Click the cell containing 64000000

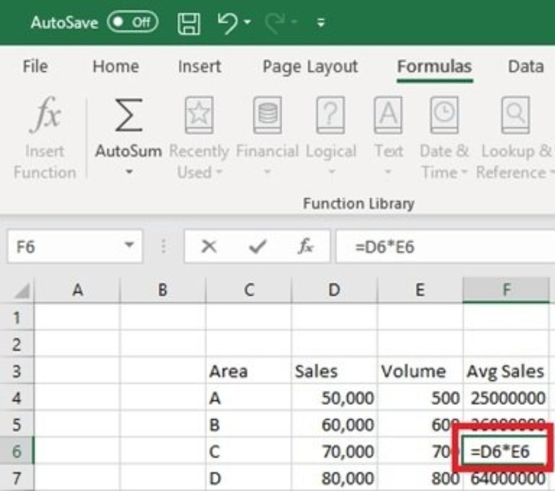click(506, 479)
